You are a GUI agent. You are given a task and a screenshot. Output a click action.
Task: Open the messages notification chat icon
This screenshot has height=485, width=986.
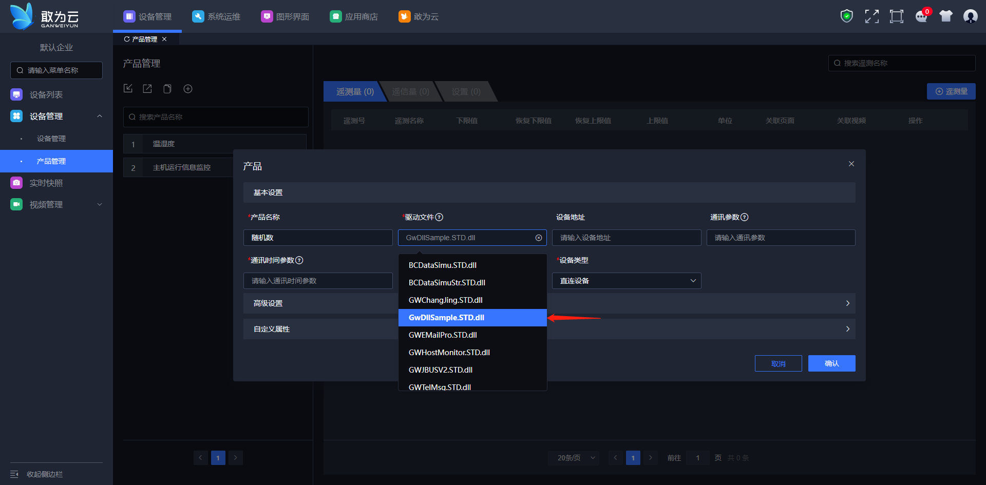click(921, 16)
